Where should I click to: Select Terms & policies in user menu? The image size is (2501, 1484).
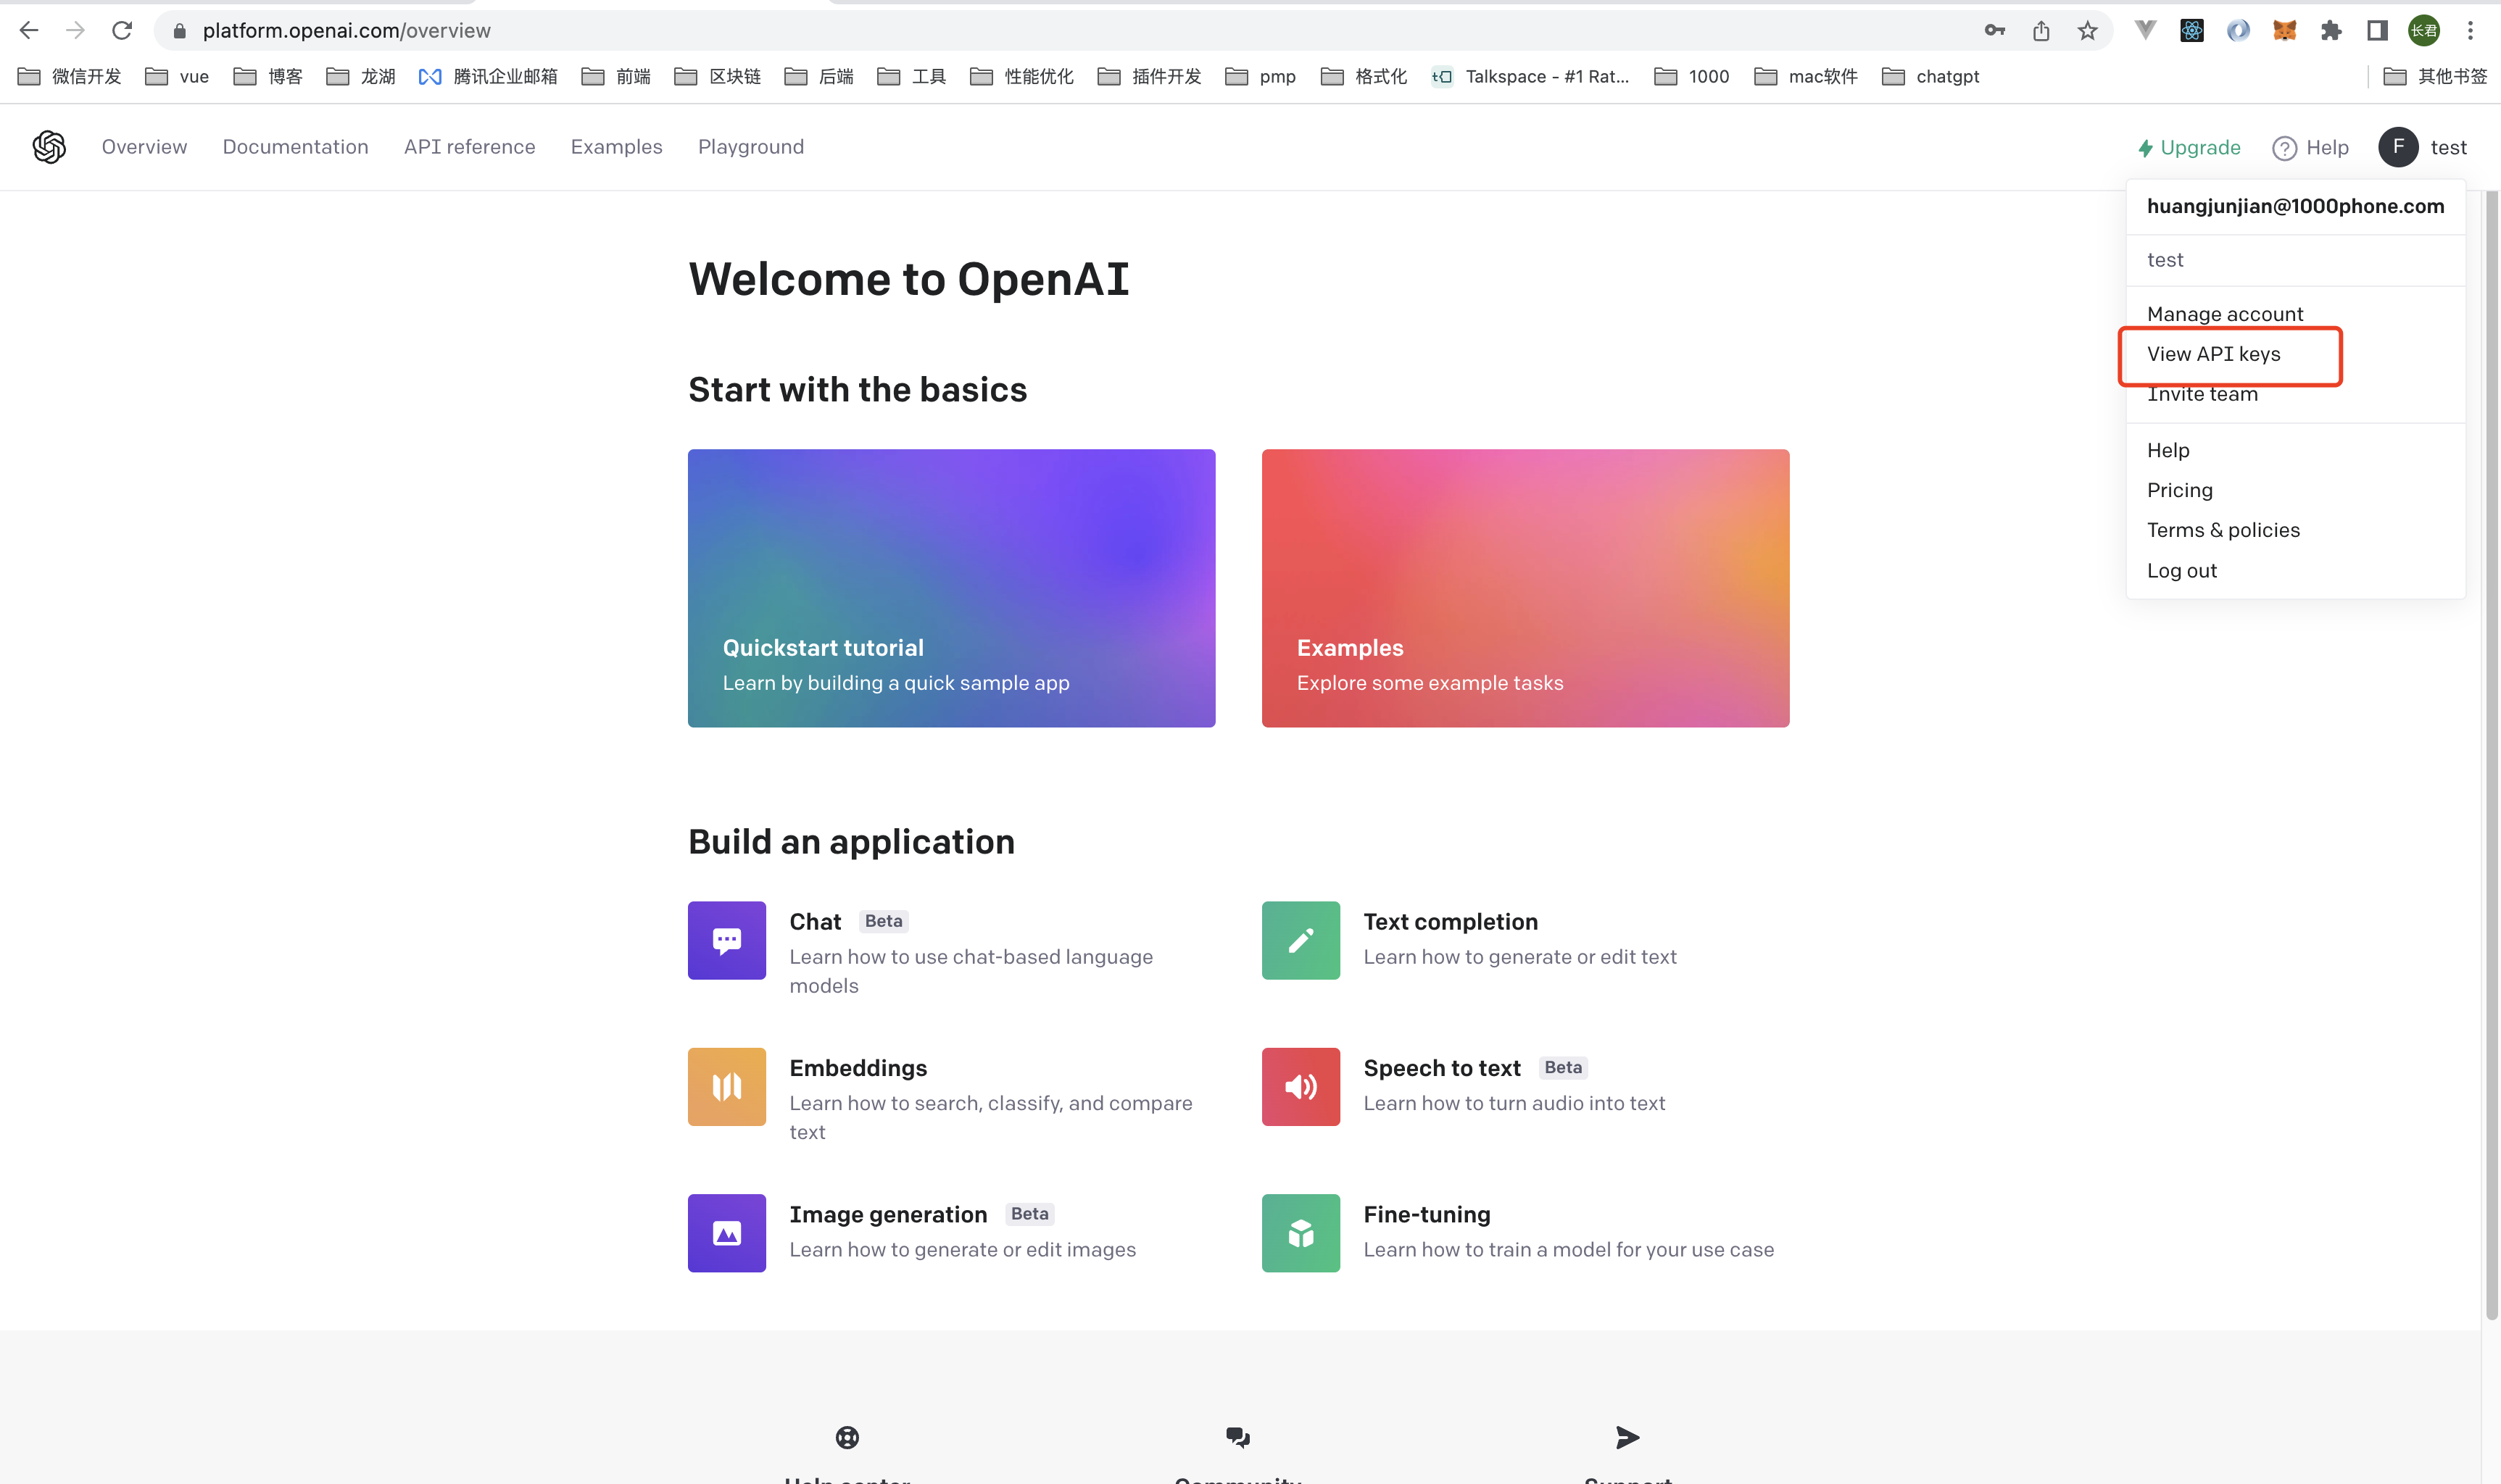2223,530
